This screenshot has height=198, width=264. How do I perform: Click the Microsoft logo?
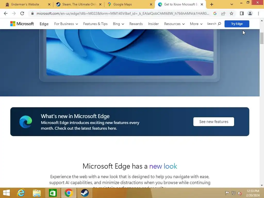[22, 24]
